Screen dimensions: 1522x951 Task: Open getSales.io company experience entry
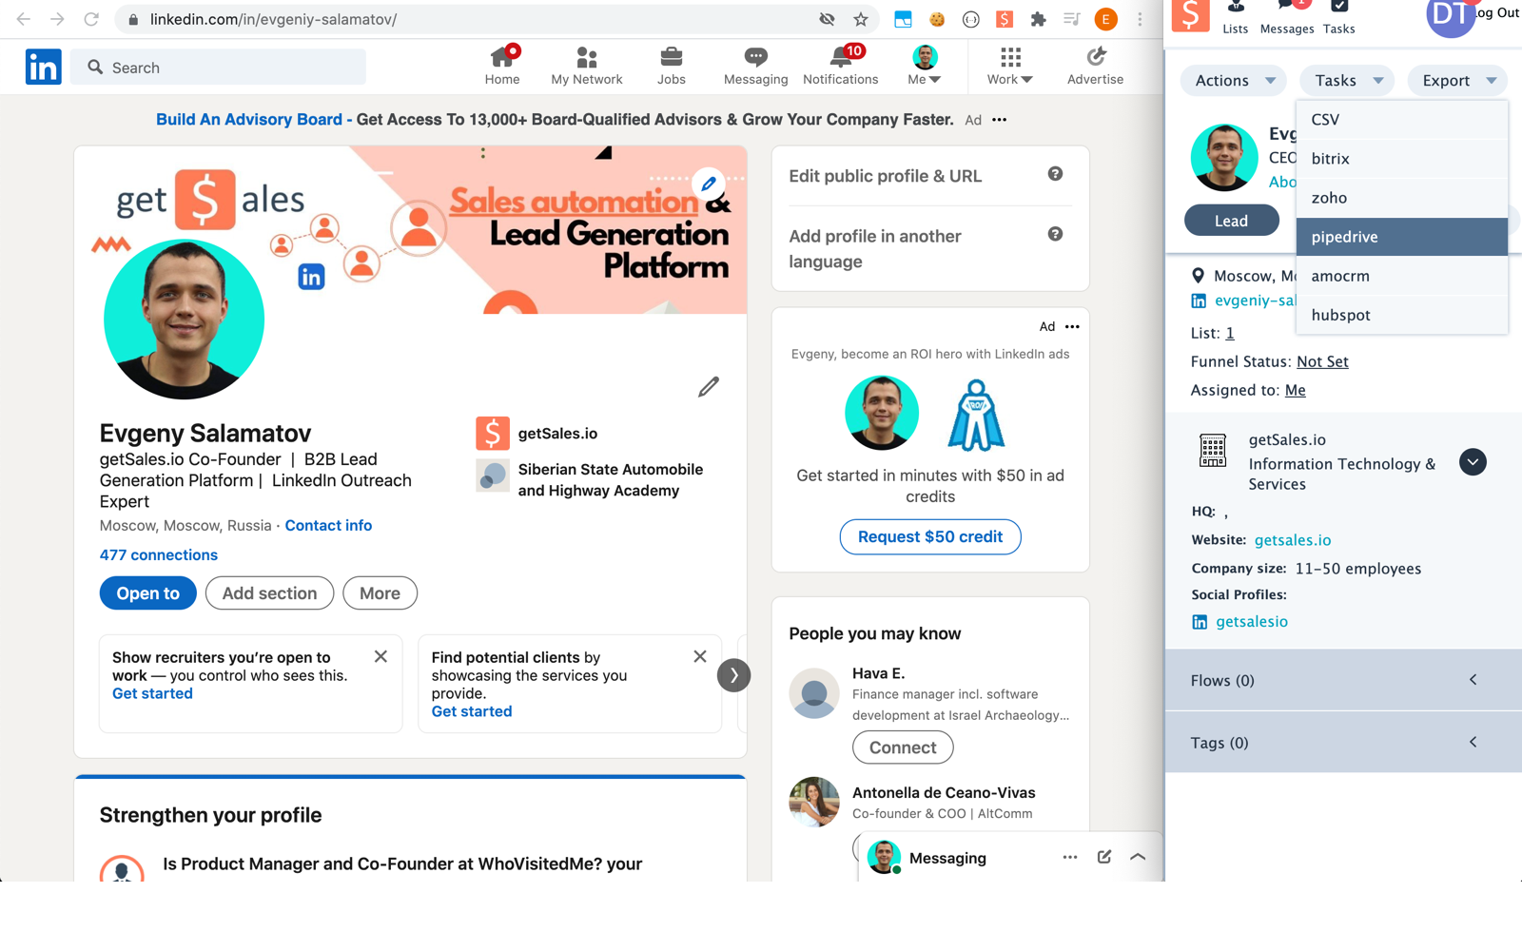pyautogui.click(x=537, y=433)
